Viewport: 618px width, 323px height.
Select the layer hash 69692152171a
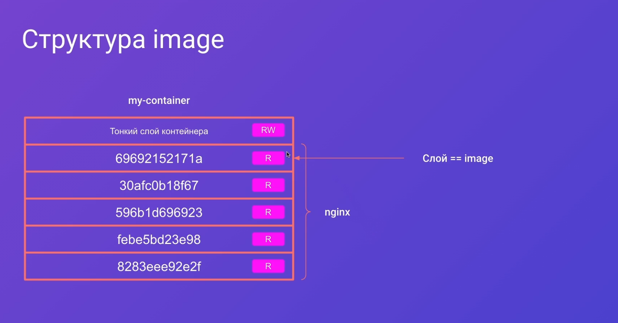[x=159, y=159]
